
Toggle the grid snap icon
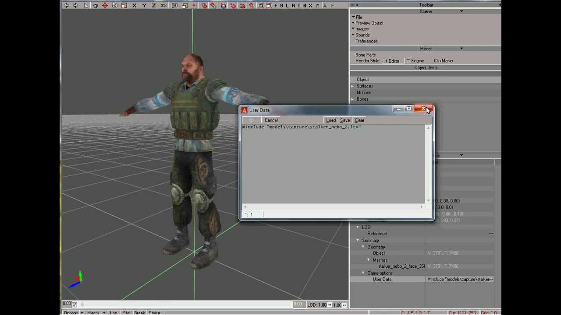tap(194, 5)
